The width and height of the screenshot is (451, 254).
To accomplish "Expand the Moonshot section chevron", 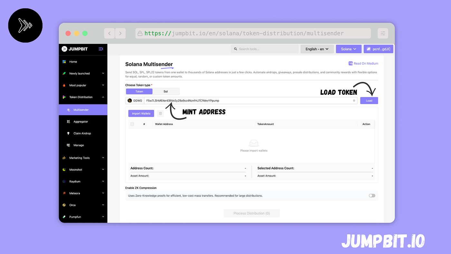I will point(103,170).
